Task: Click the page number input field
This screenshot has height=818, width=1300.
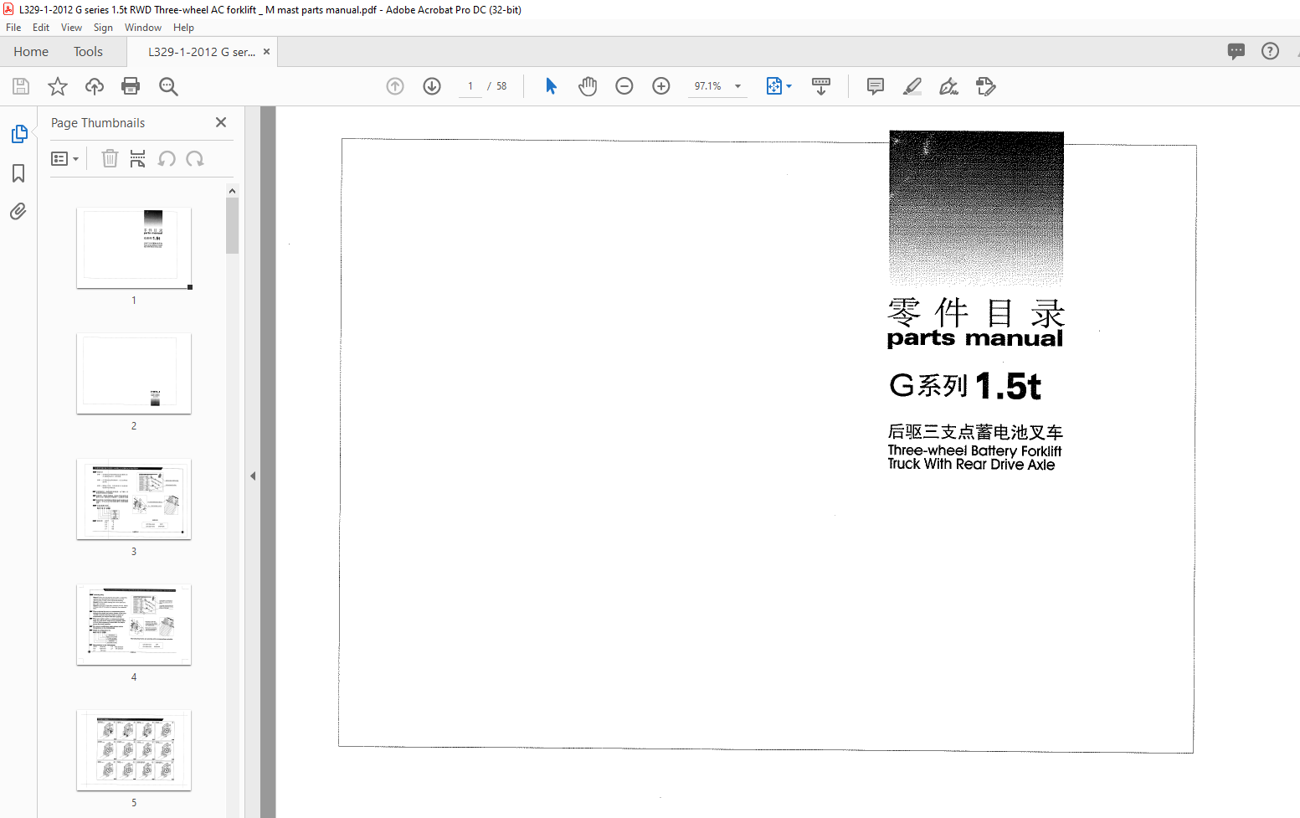Action: point(470,86)
